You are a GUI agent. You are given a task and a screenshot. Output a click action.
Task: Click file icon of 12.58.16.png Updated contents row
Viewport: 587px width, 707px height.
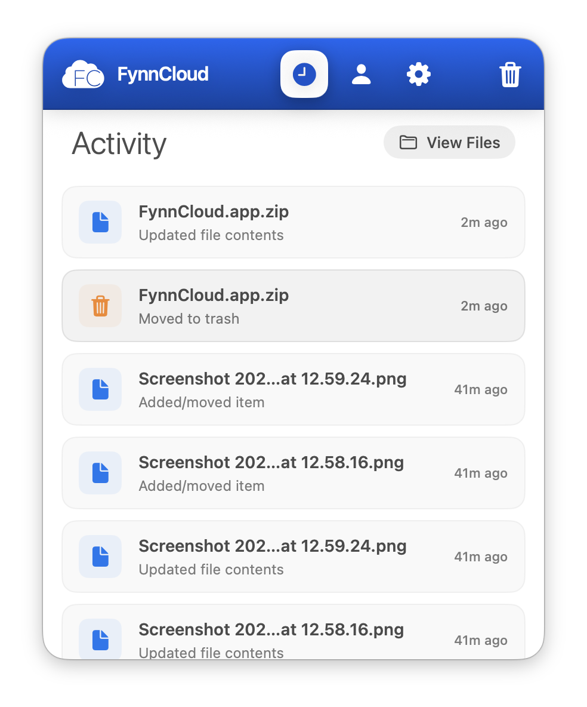tap(100, 640)
